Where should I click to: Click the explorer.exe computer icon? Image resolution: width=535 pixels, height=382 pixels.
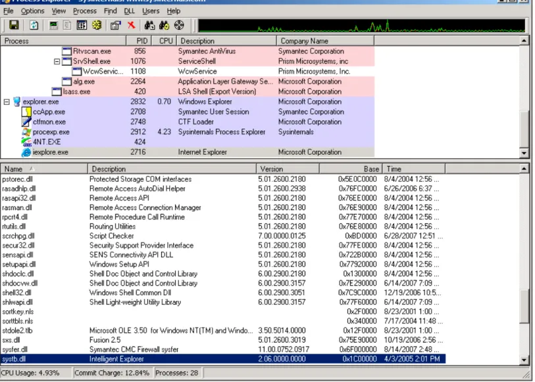[x=16, y=101]
